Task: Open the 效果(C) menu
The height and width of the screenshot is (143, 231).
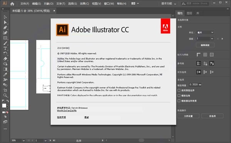Action: [x=84, y=4]
